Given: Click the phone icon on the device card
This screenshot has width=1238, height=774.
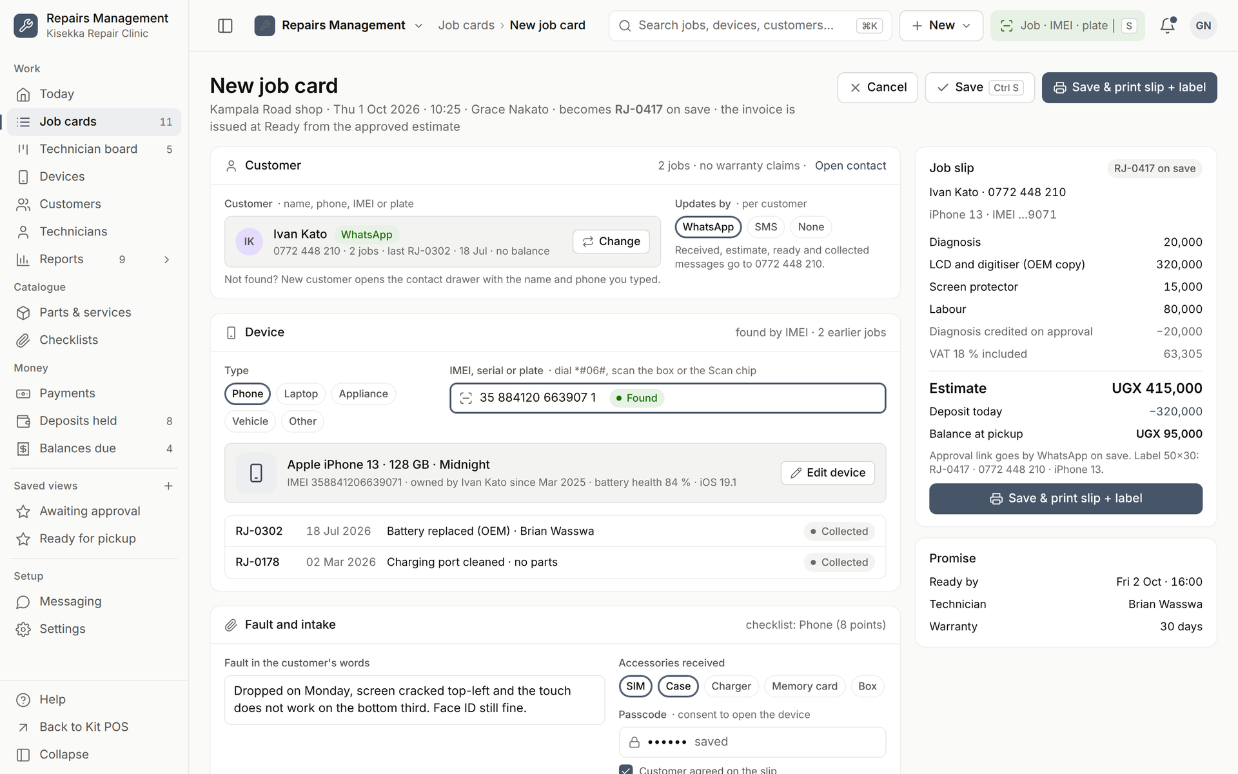Looking at the screenshot, I should click(x=256, y=473).
